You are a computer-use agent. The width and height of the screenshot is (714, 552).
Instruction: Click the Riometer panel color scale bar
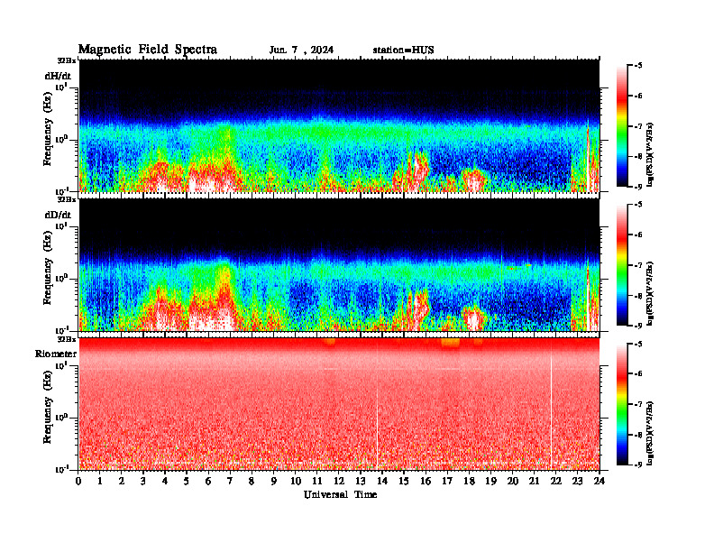[621, 404]
